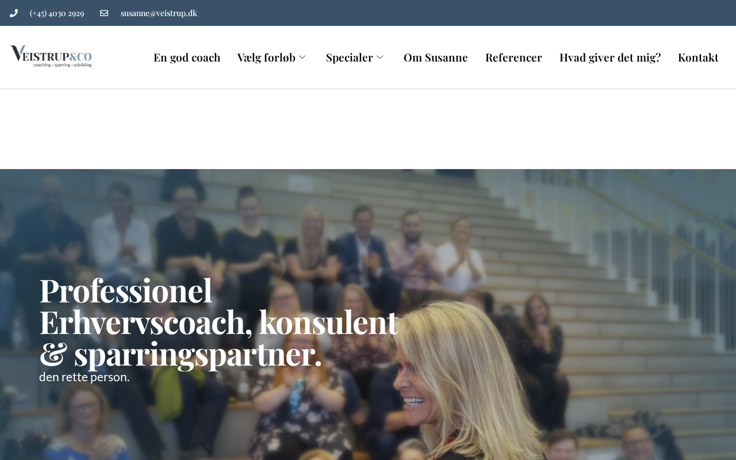The width and height of the screenshot is (736, 460).
Task: Click the Professionel Erhvervscoach headline
Action: coord(218,321)
